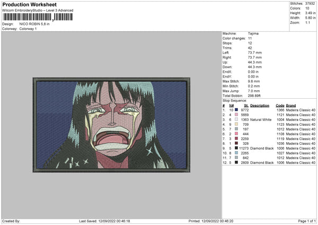Viewport: 318px width, 225px height.
Task: Click the 'Natural White' description in row 3
Action: (261, 119)
